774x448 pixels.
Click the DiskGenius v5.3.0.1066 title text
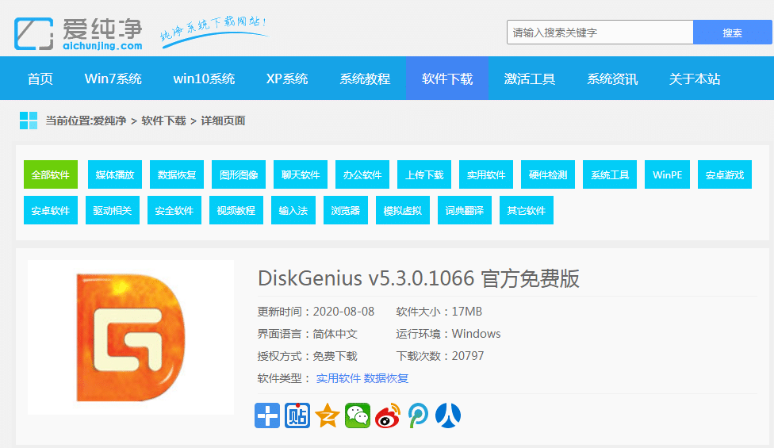(x=419, y=278)
